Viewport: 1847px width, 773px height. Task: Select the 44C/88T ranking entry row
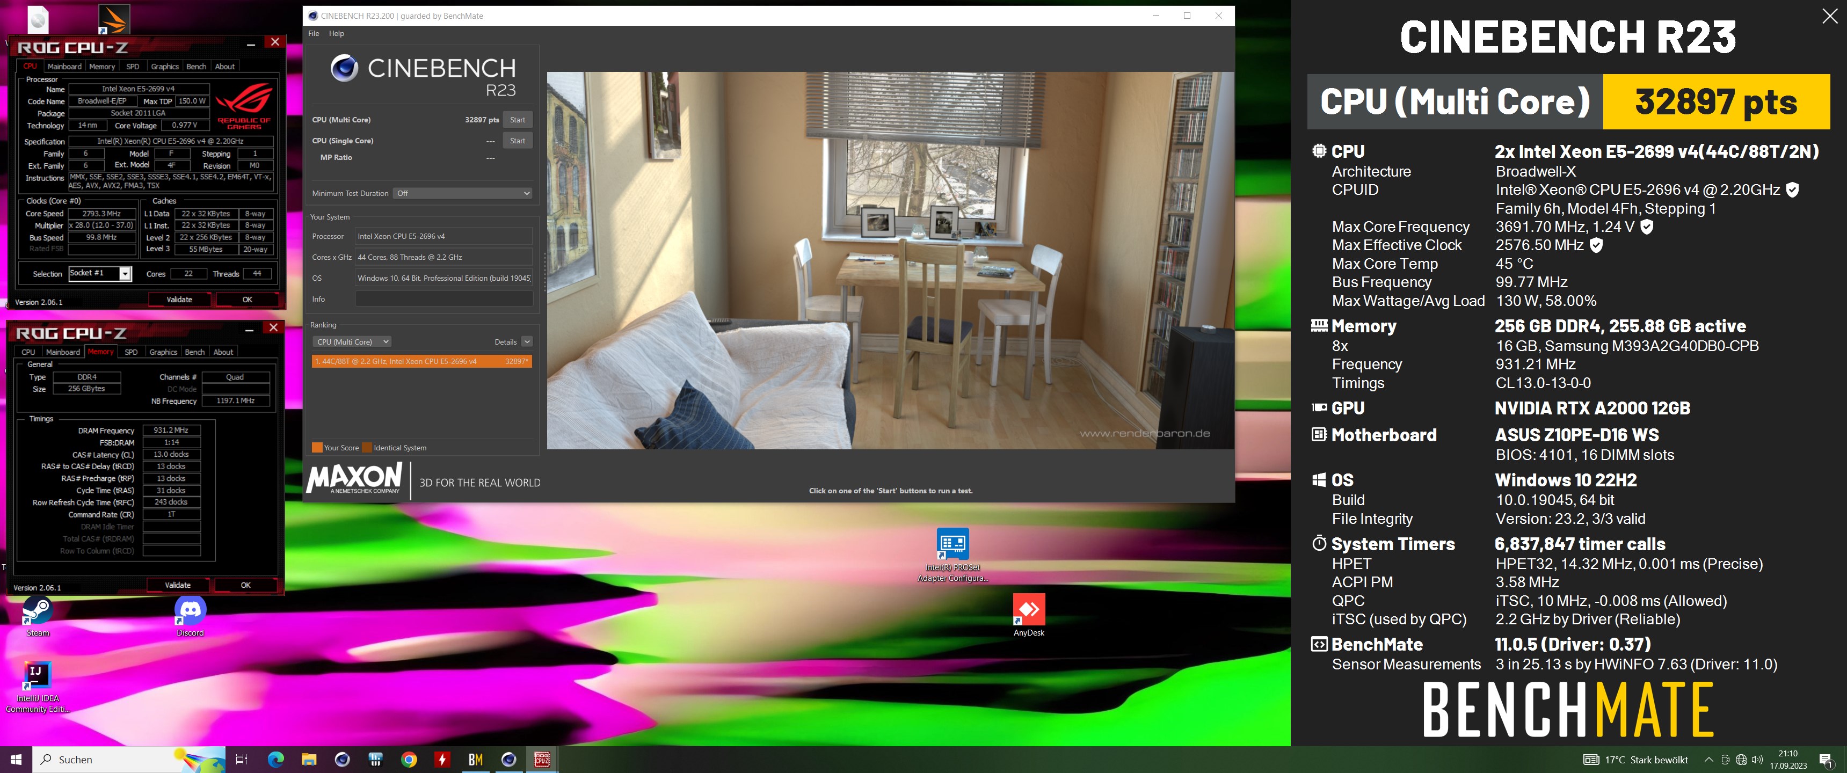(421, 361)
